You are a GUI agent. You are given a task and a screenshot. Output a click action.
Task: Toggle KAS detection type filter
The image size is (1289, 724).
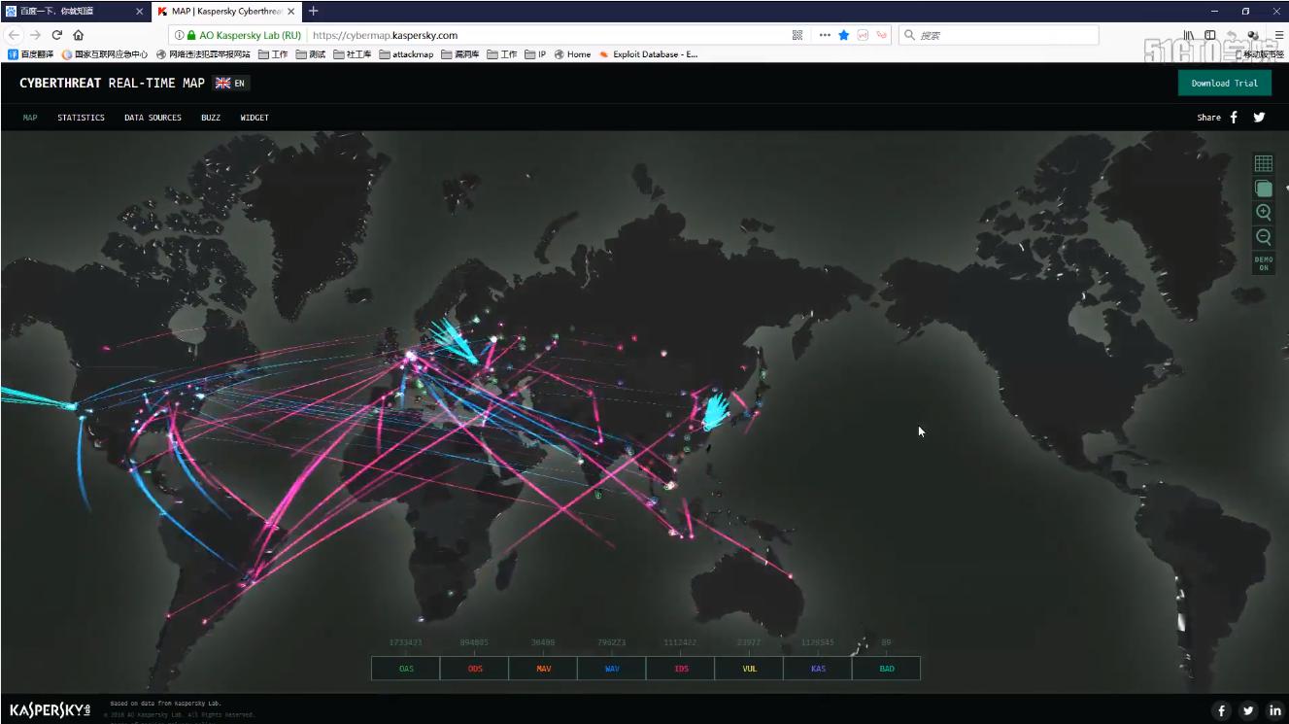coord(818,669)
